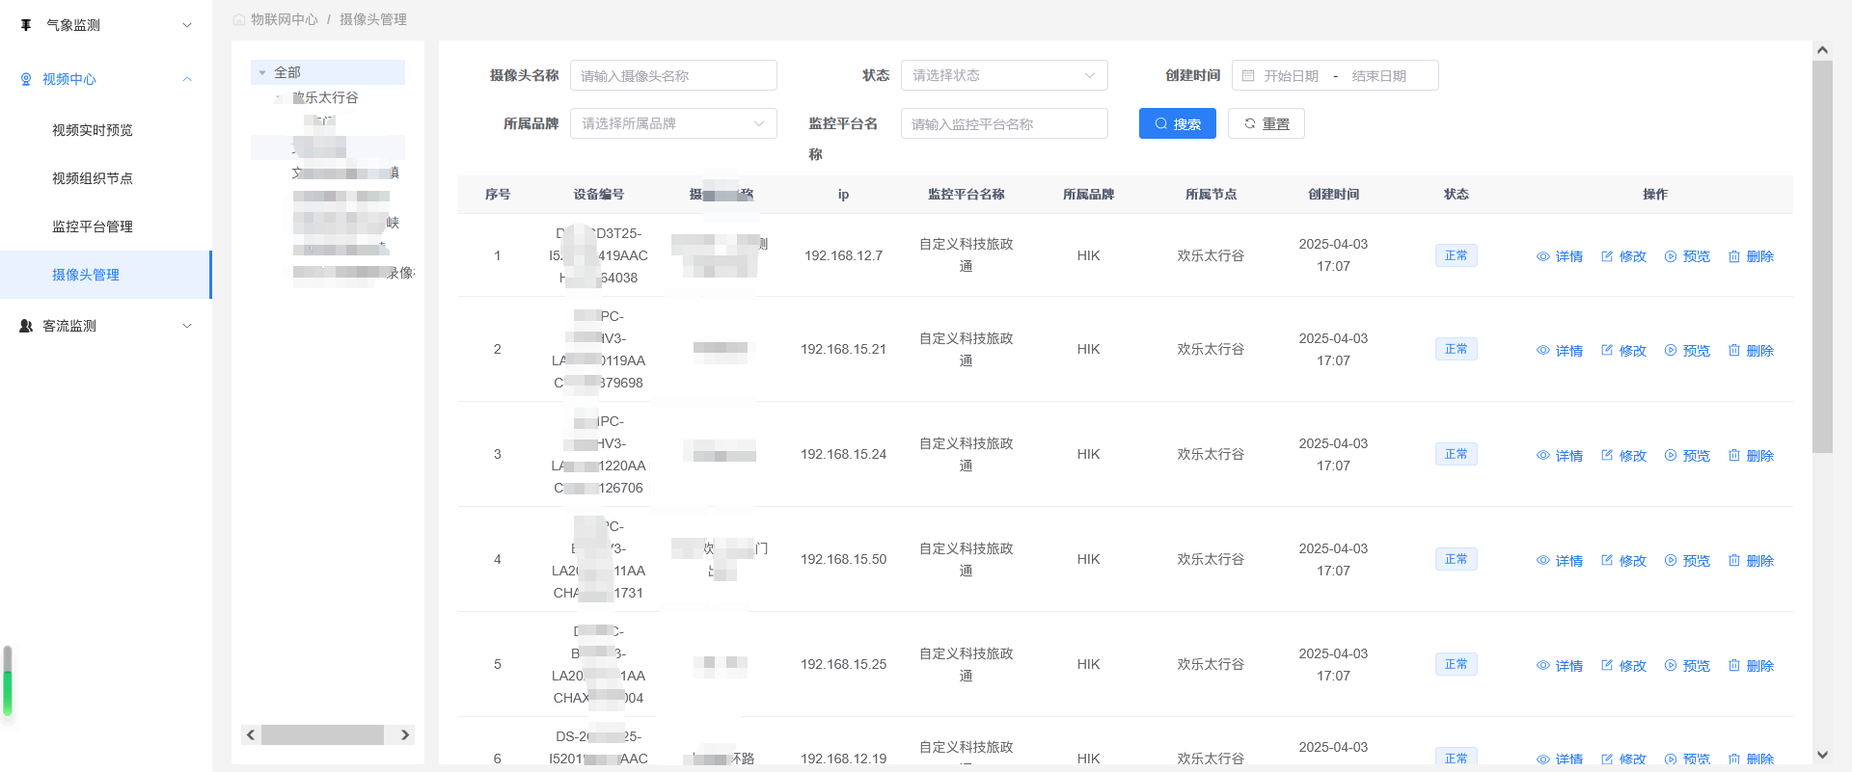Image resolution: width=1852 pixels, height=772 pixels.
Task: Click the 正常 status tag in row 1
Action: [1456, 255]
